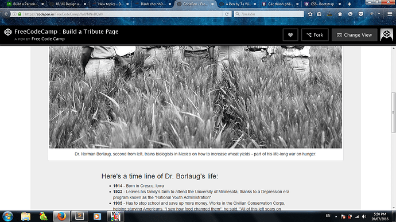Switch to the 'New topics - D...' tab
The width and height of the screenshot is (396, 222).
110,4
